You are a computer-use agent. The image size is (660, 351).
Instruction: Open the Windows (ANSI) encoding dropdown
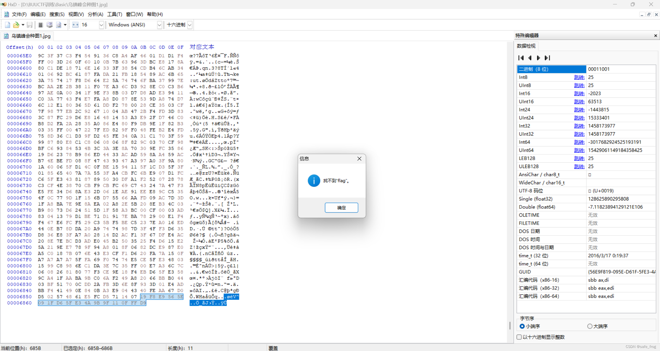[159, 25]
